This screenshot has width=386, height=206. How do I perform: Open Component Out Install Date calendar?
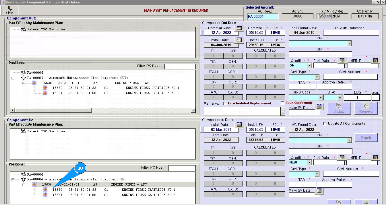point(239,40)
